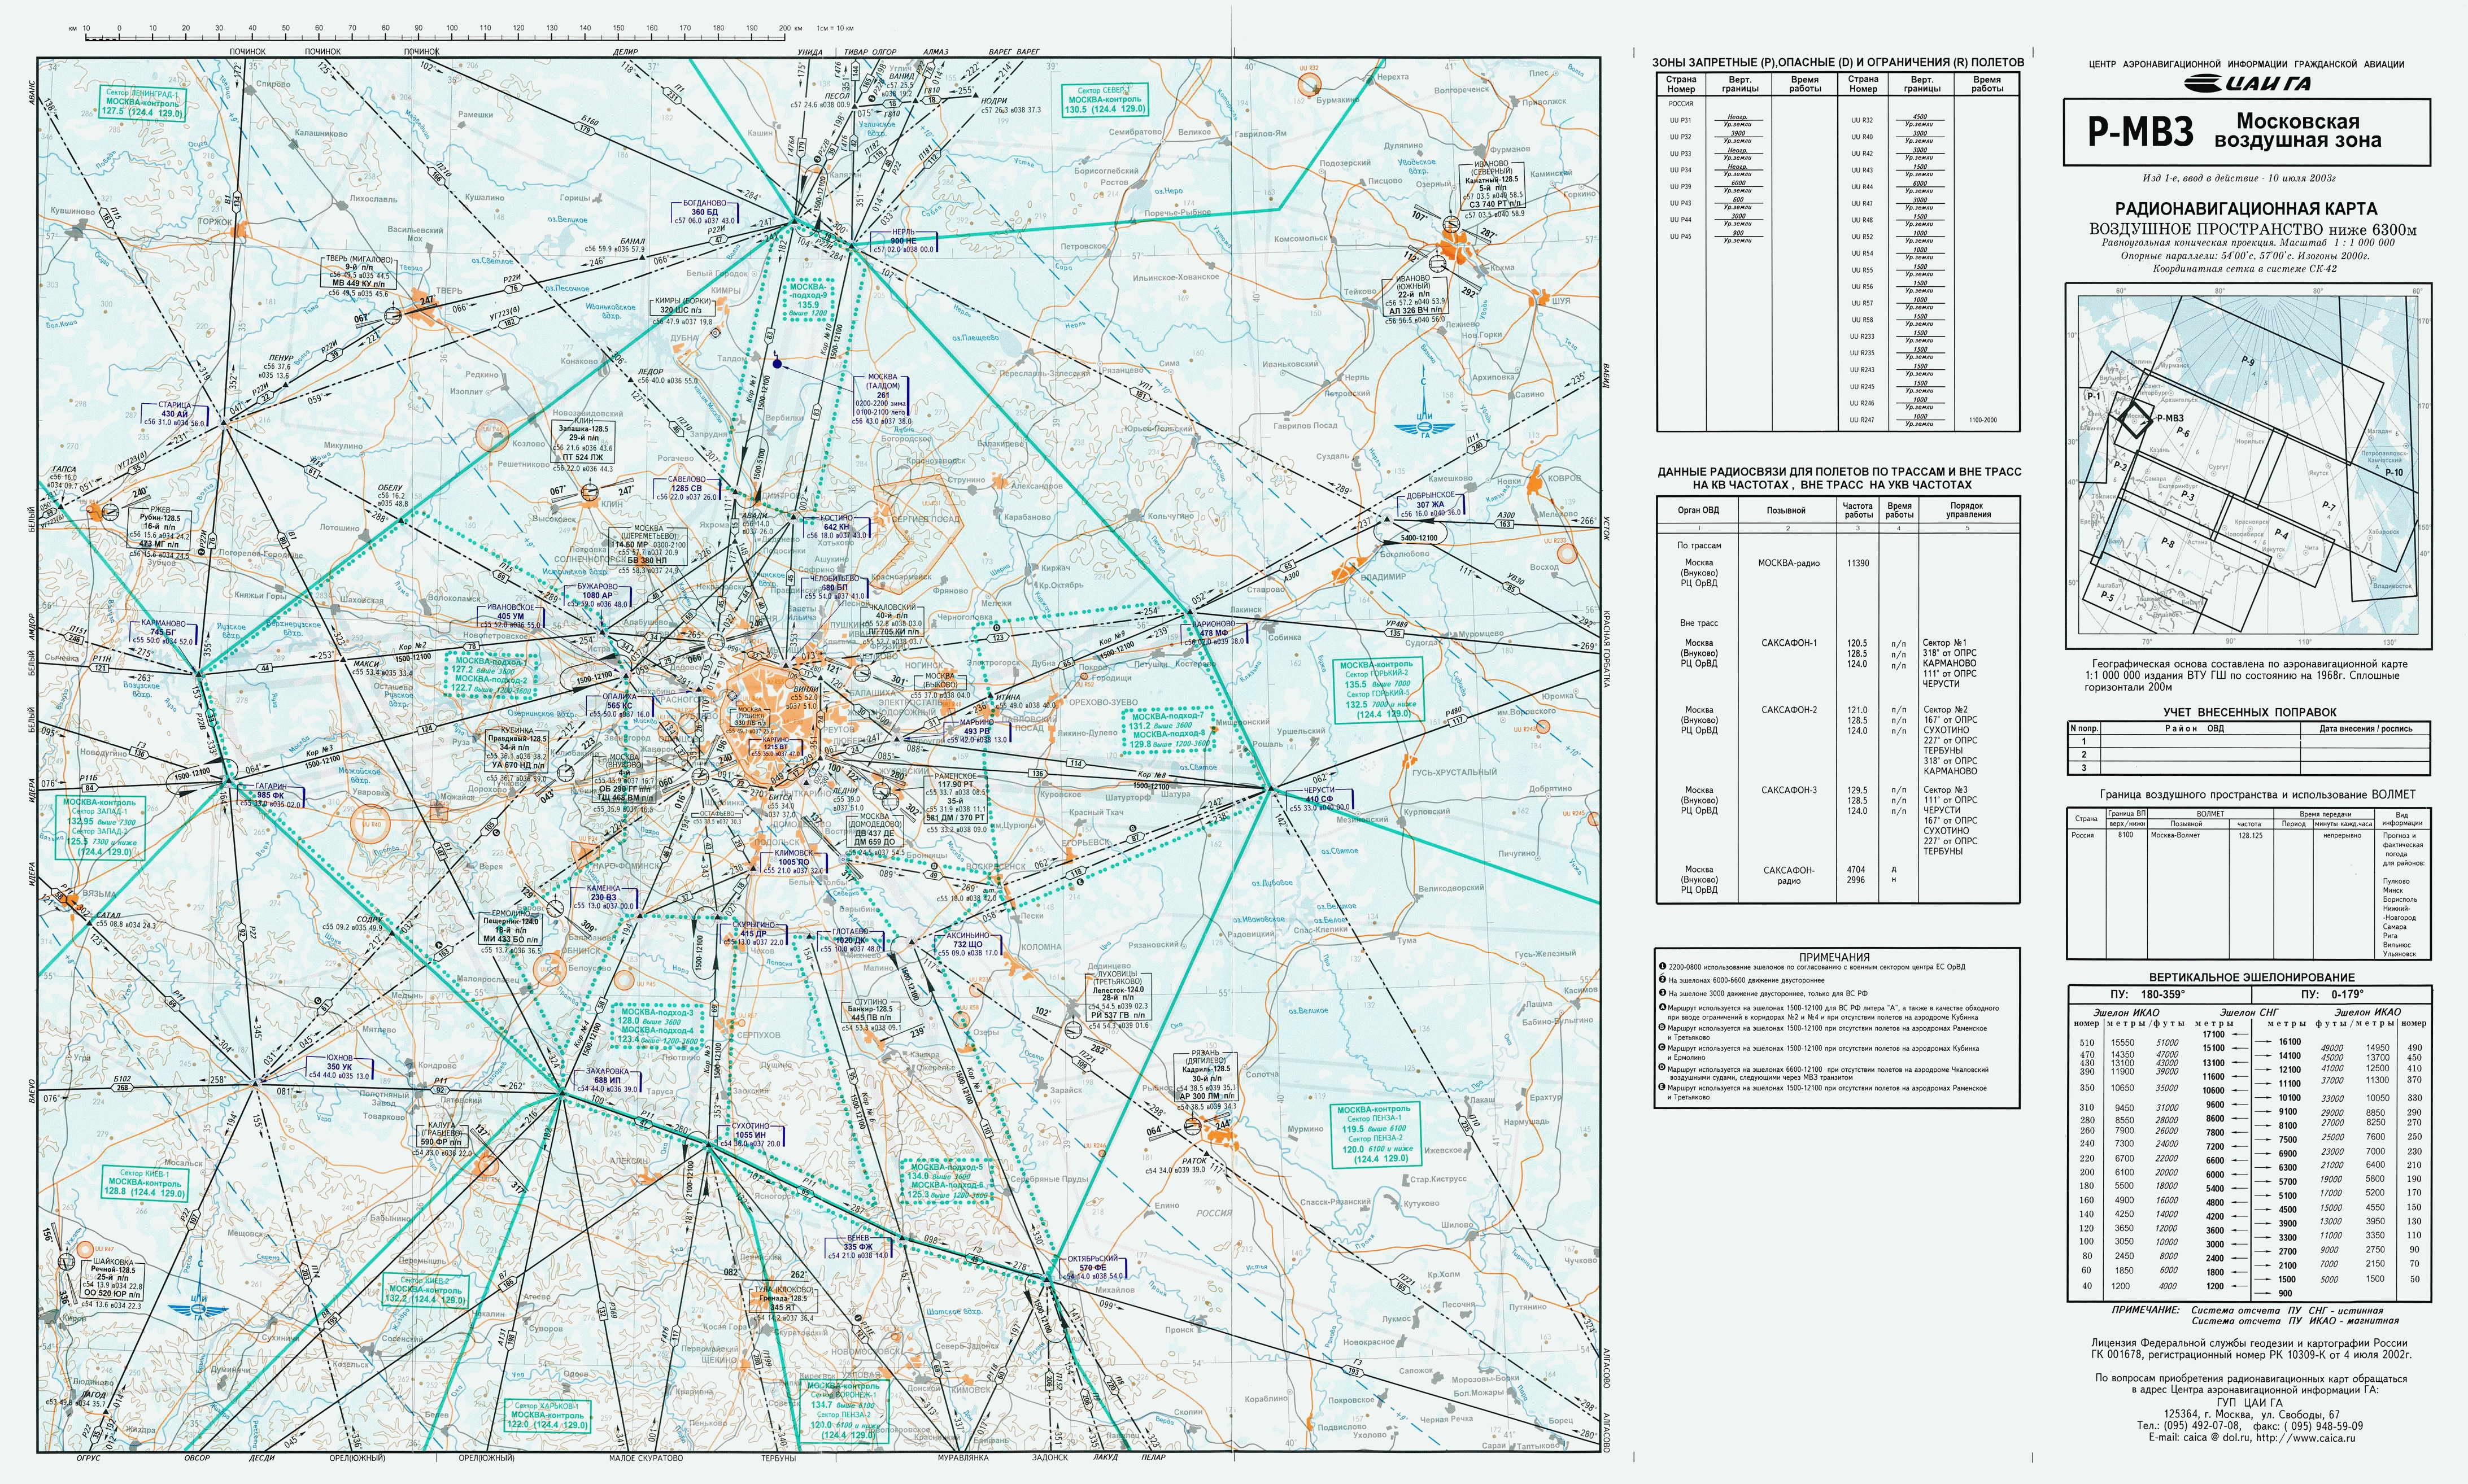Click the Сектор СЕВЕР МОСКВА-контроль frequency box

1104,99
